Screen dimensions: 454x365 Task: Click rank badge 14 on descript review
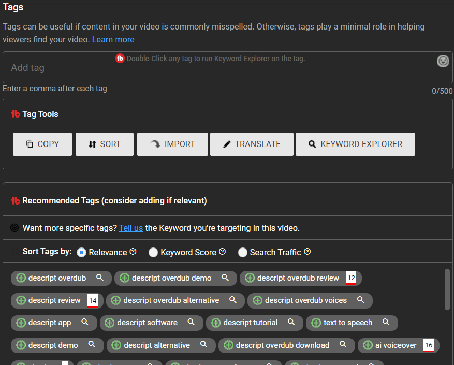point(93,300)
